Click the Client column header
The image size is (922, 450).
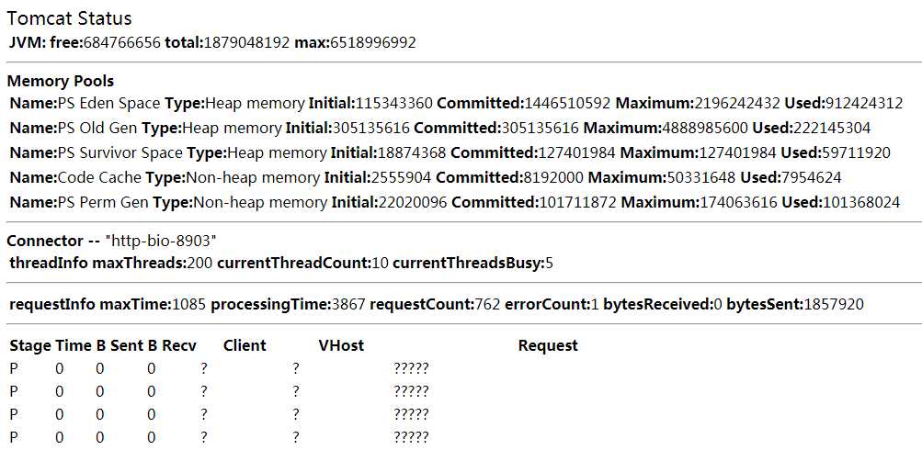pos(245,345)
